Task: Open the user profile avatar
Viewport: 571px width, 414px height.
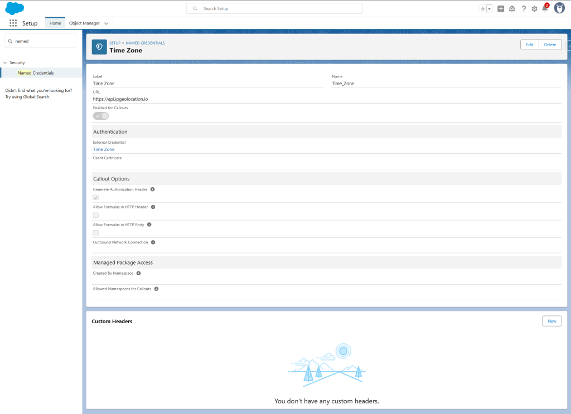Action: [x=559, y=8]
